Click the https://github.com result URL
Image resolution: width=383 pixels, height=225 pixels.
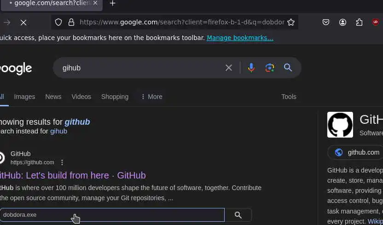32,162
